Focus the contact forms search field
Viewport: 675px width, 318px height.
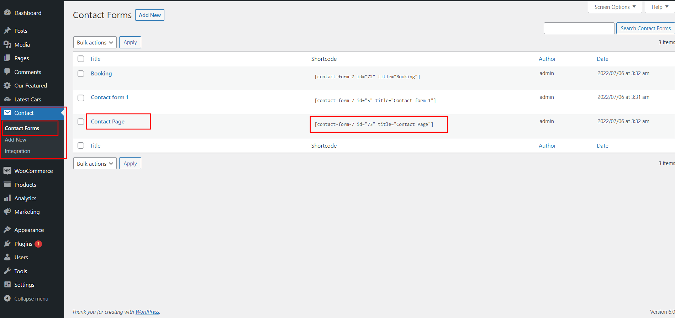[x=579, y=28]
